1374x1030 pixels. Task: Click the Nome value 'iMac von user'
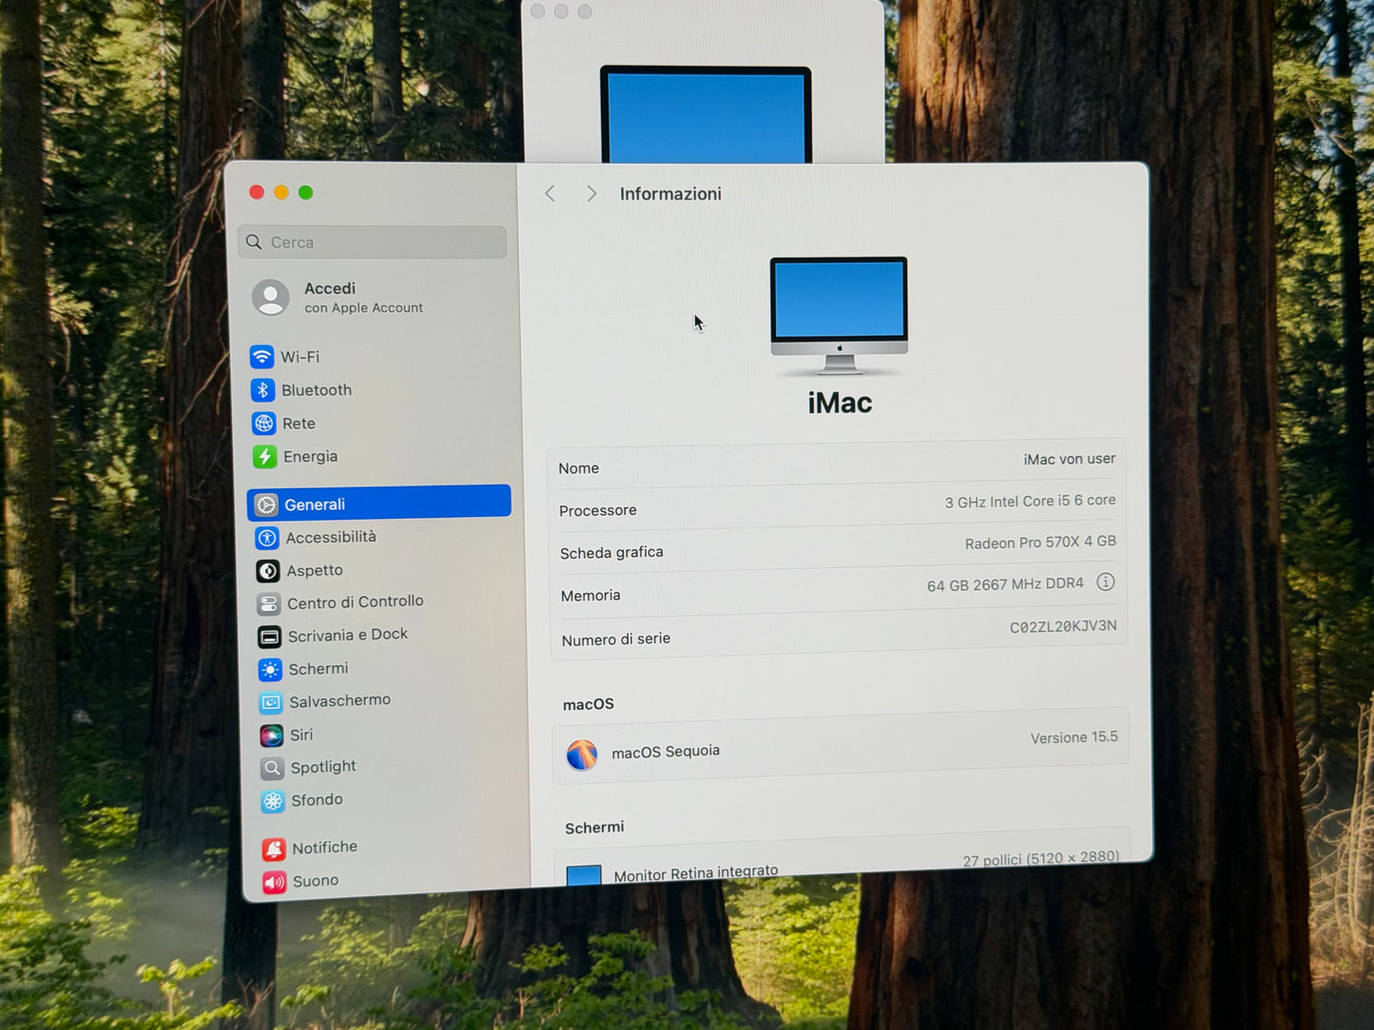pos(1069,459)
